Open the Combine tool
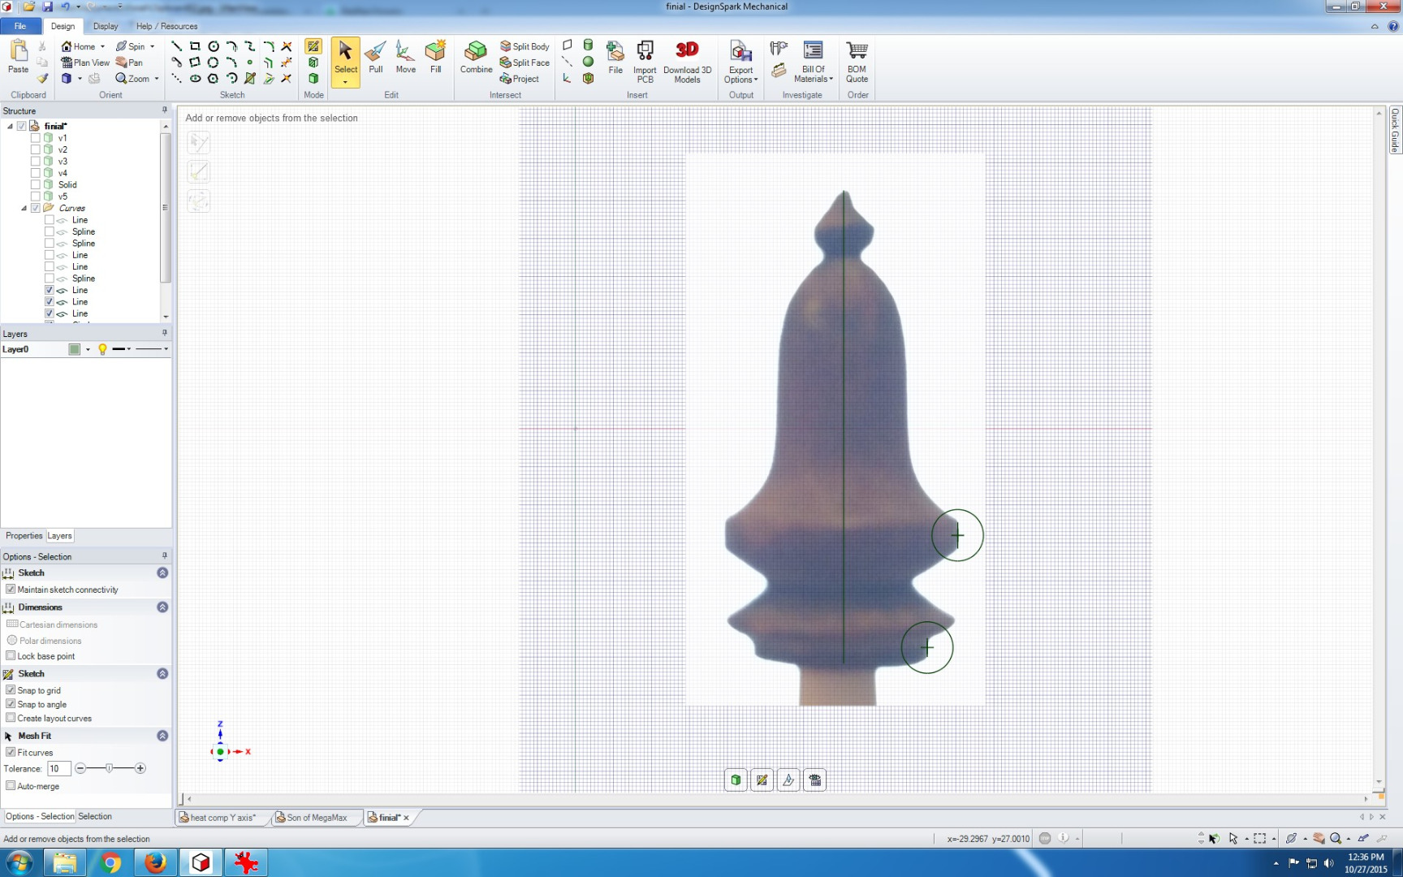The width and height of the screenshot is (1403, 877). 476,58
